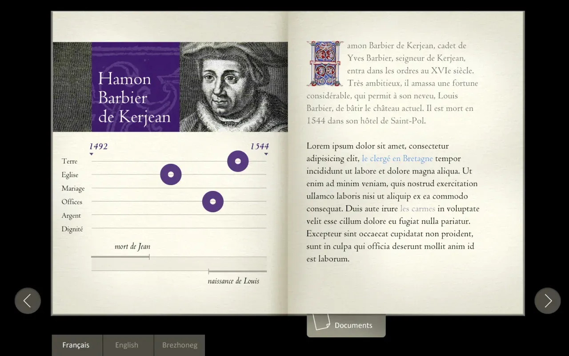Click the purple Hamon Barbier de Kerjean title
The width and height of the screenshot is (569, 356).
(134, 97)
